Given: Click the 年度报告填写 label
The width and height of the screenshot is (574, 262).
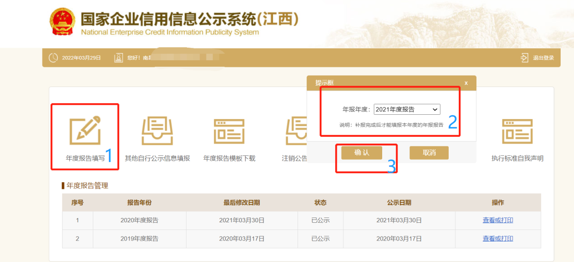Looking at the screenshot, I should [x=85, y=158].
